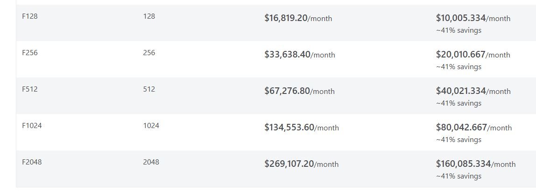
Task: Select the $134,553.60/month price
Action: point(302,127)
